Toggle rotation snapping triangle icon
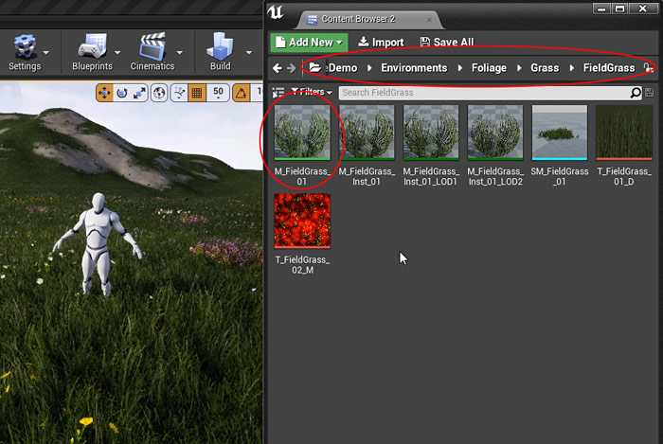The image size is (663, 444). [x=241, y=93]
